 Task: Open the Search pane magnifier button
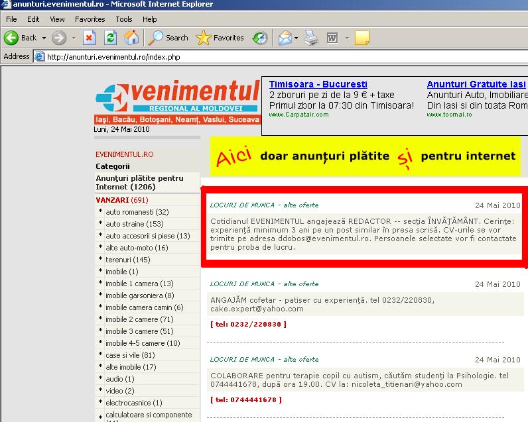coord(168,38)
